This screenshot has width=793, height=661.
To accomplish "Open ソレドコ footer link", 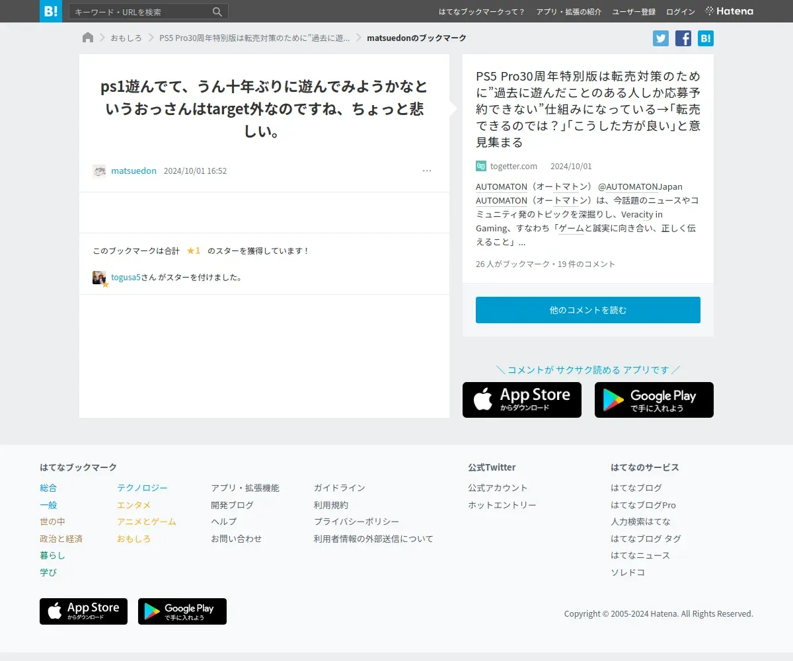I will 628,573.
